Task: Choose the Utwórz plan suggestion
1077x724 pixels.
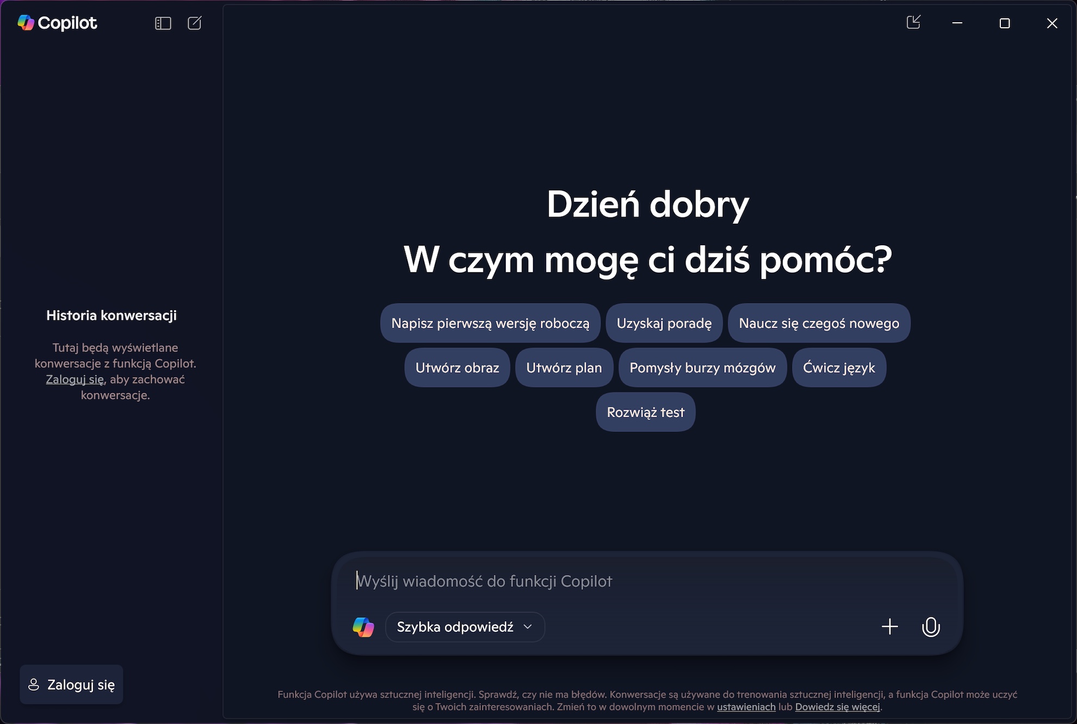Action: pyautogui.click(x=564, y=368)
